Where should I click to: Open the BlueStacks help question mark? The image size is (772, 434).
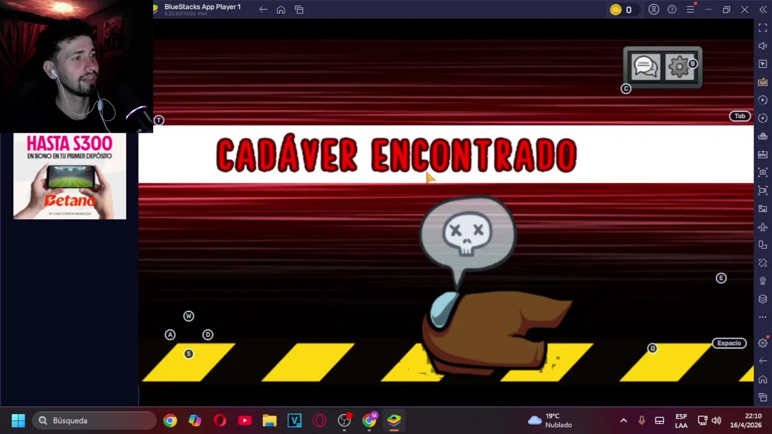point(672,10)
